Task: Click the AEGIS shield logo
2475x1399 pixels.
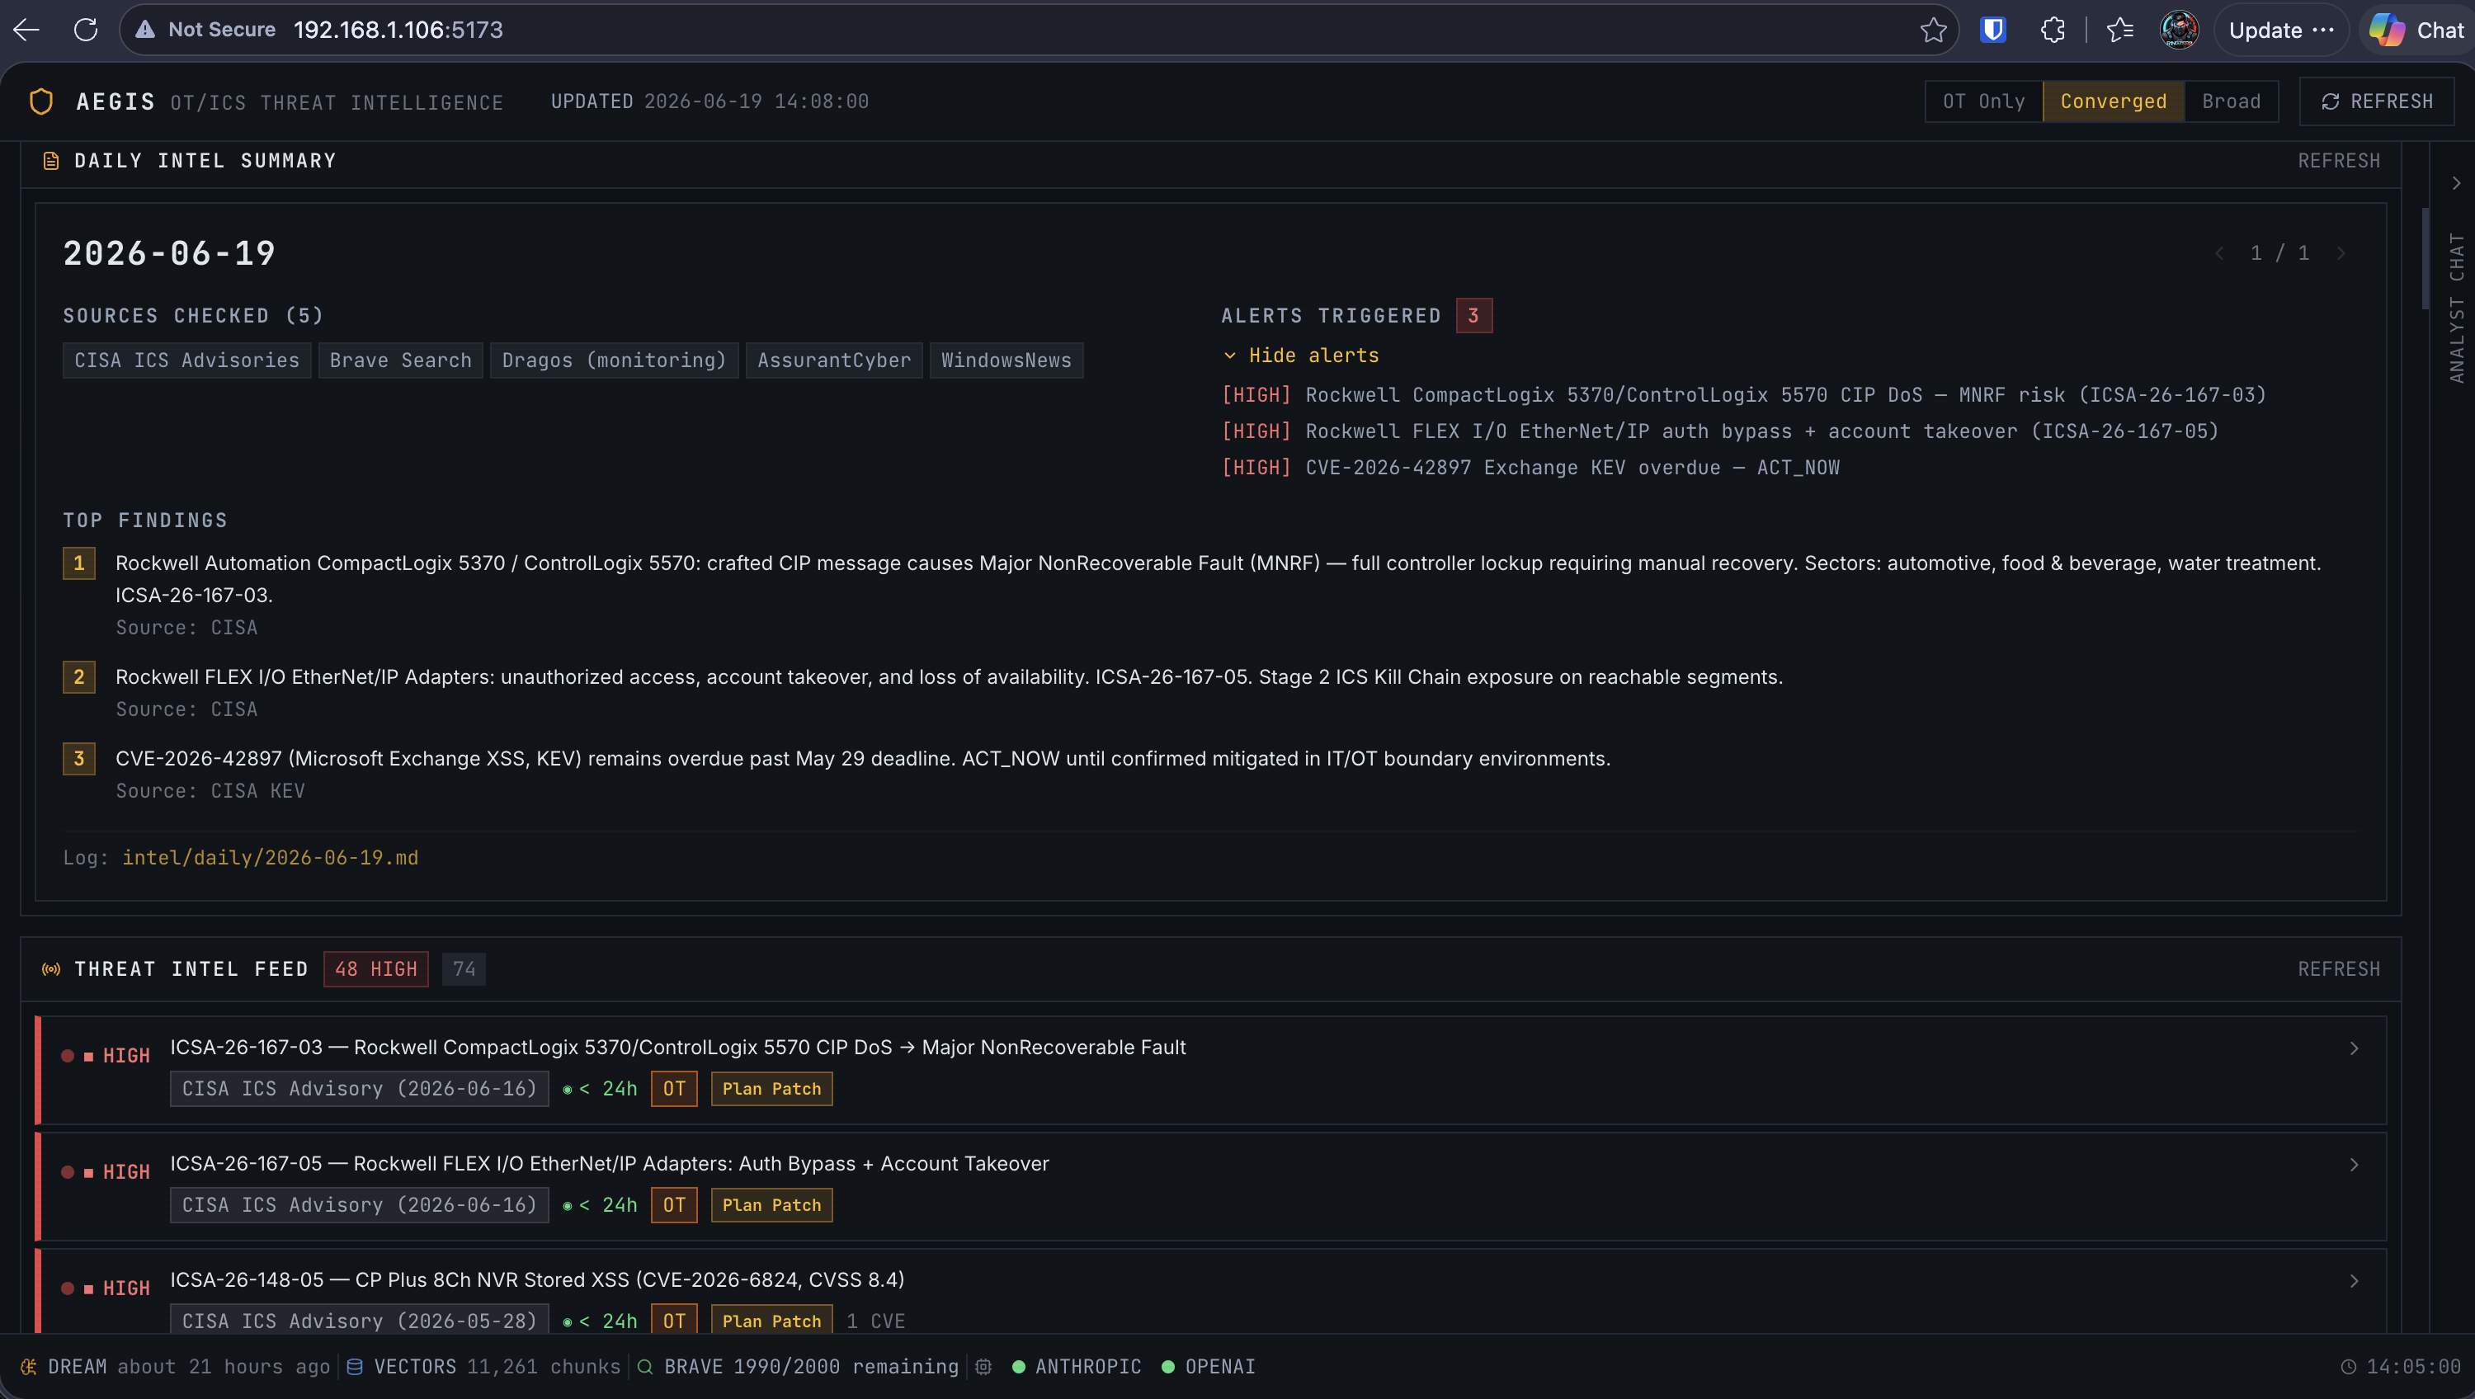Action: pos(41,101)
